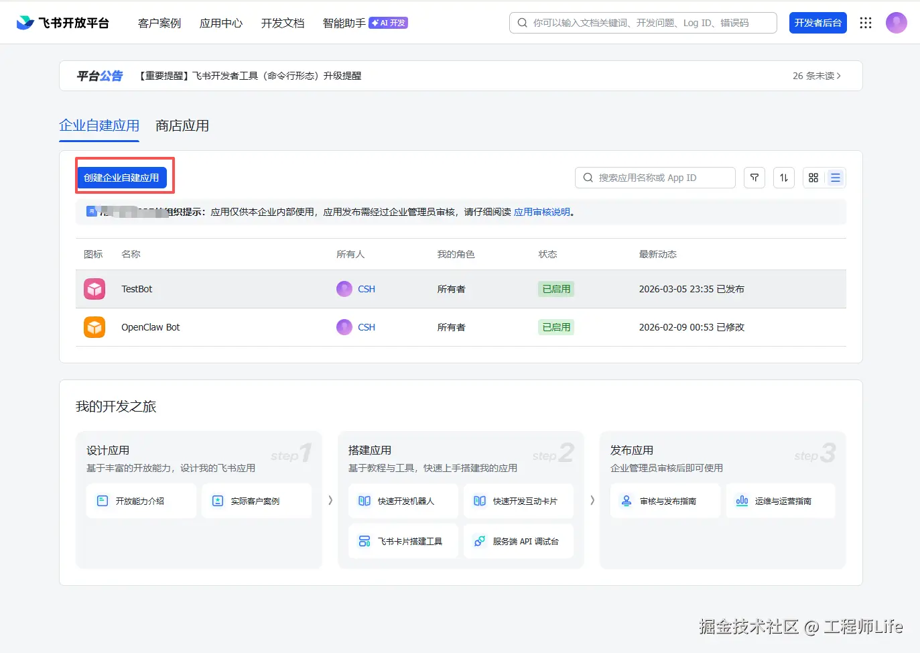This screenshot has width=920, height=653.
Task: Click 已启用 status in OpenClaw Bot row
Action: pyautogui.click(x=556, y=327)
